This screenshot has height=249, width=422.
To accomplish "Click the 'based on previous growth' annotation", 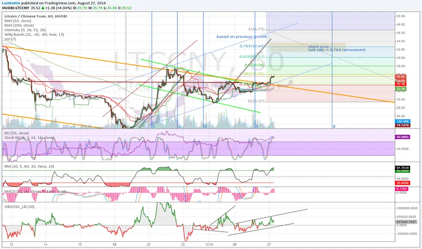I will tap(242, 37).
